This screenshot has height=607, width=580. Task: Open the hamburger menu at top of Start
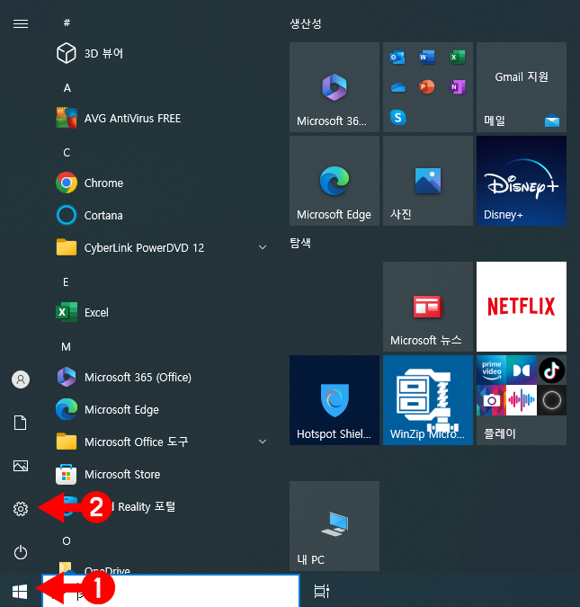(x=21, y=24)
